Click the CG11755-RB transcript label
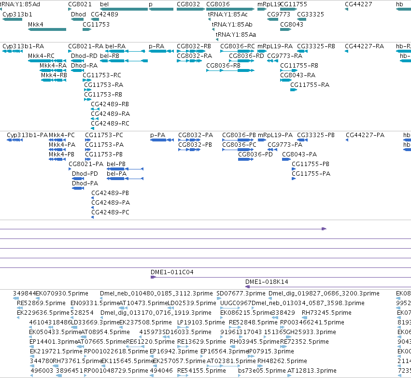The height and width of the screenshot is (378, 411). pos(299,66)
